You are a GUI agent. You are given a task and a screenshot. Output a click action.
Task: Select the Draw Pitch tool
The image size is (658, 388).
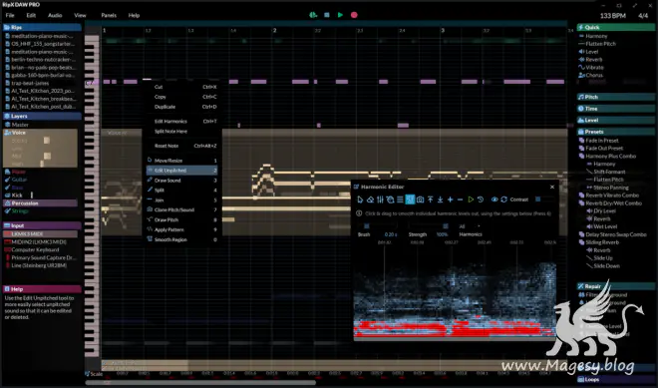[x=181, y=219]
